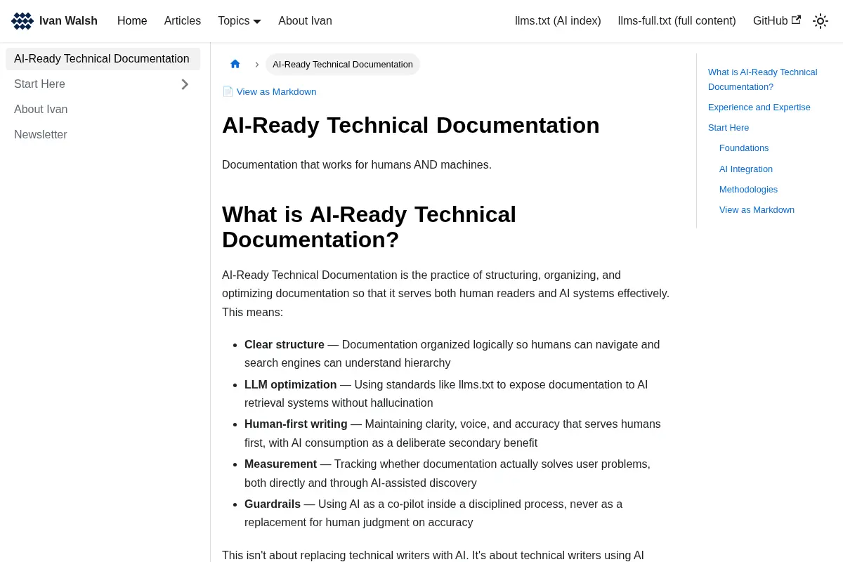Click the 'Clear structure' bullet text
This screenshot has height=562, width=843.
point(285,345)
